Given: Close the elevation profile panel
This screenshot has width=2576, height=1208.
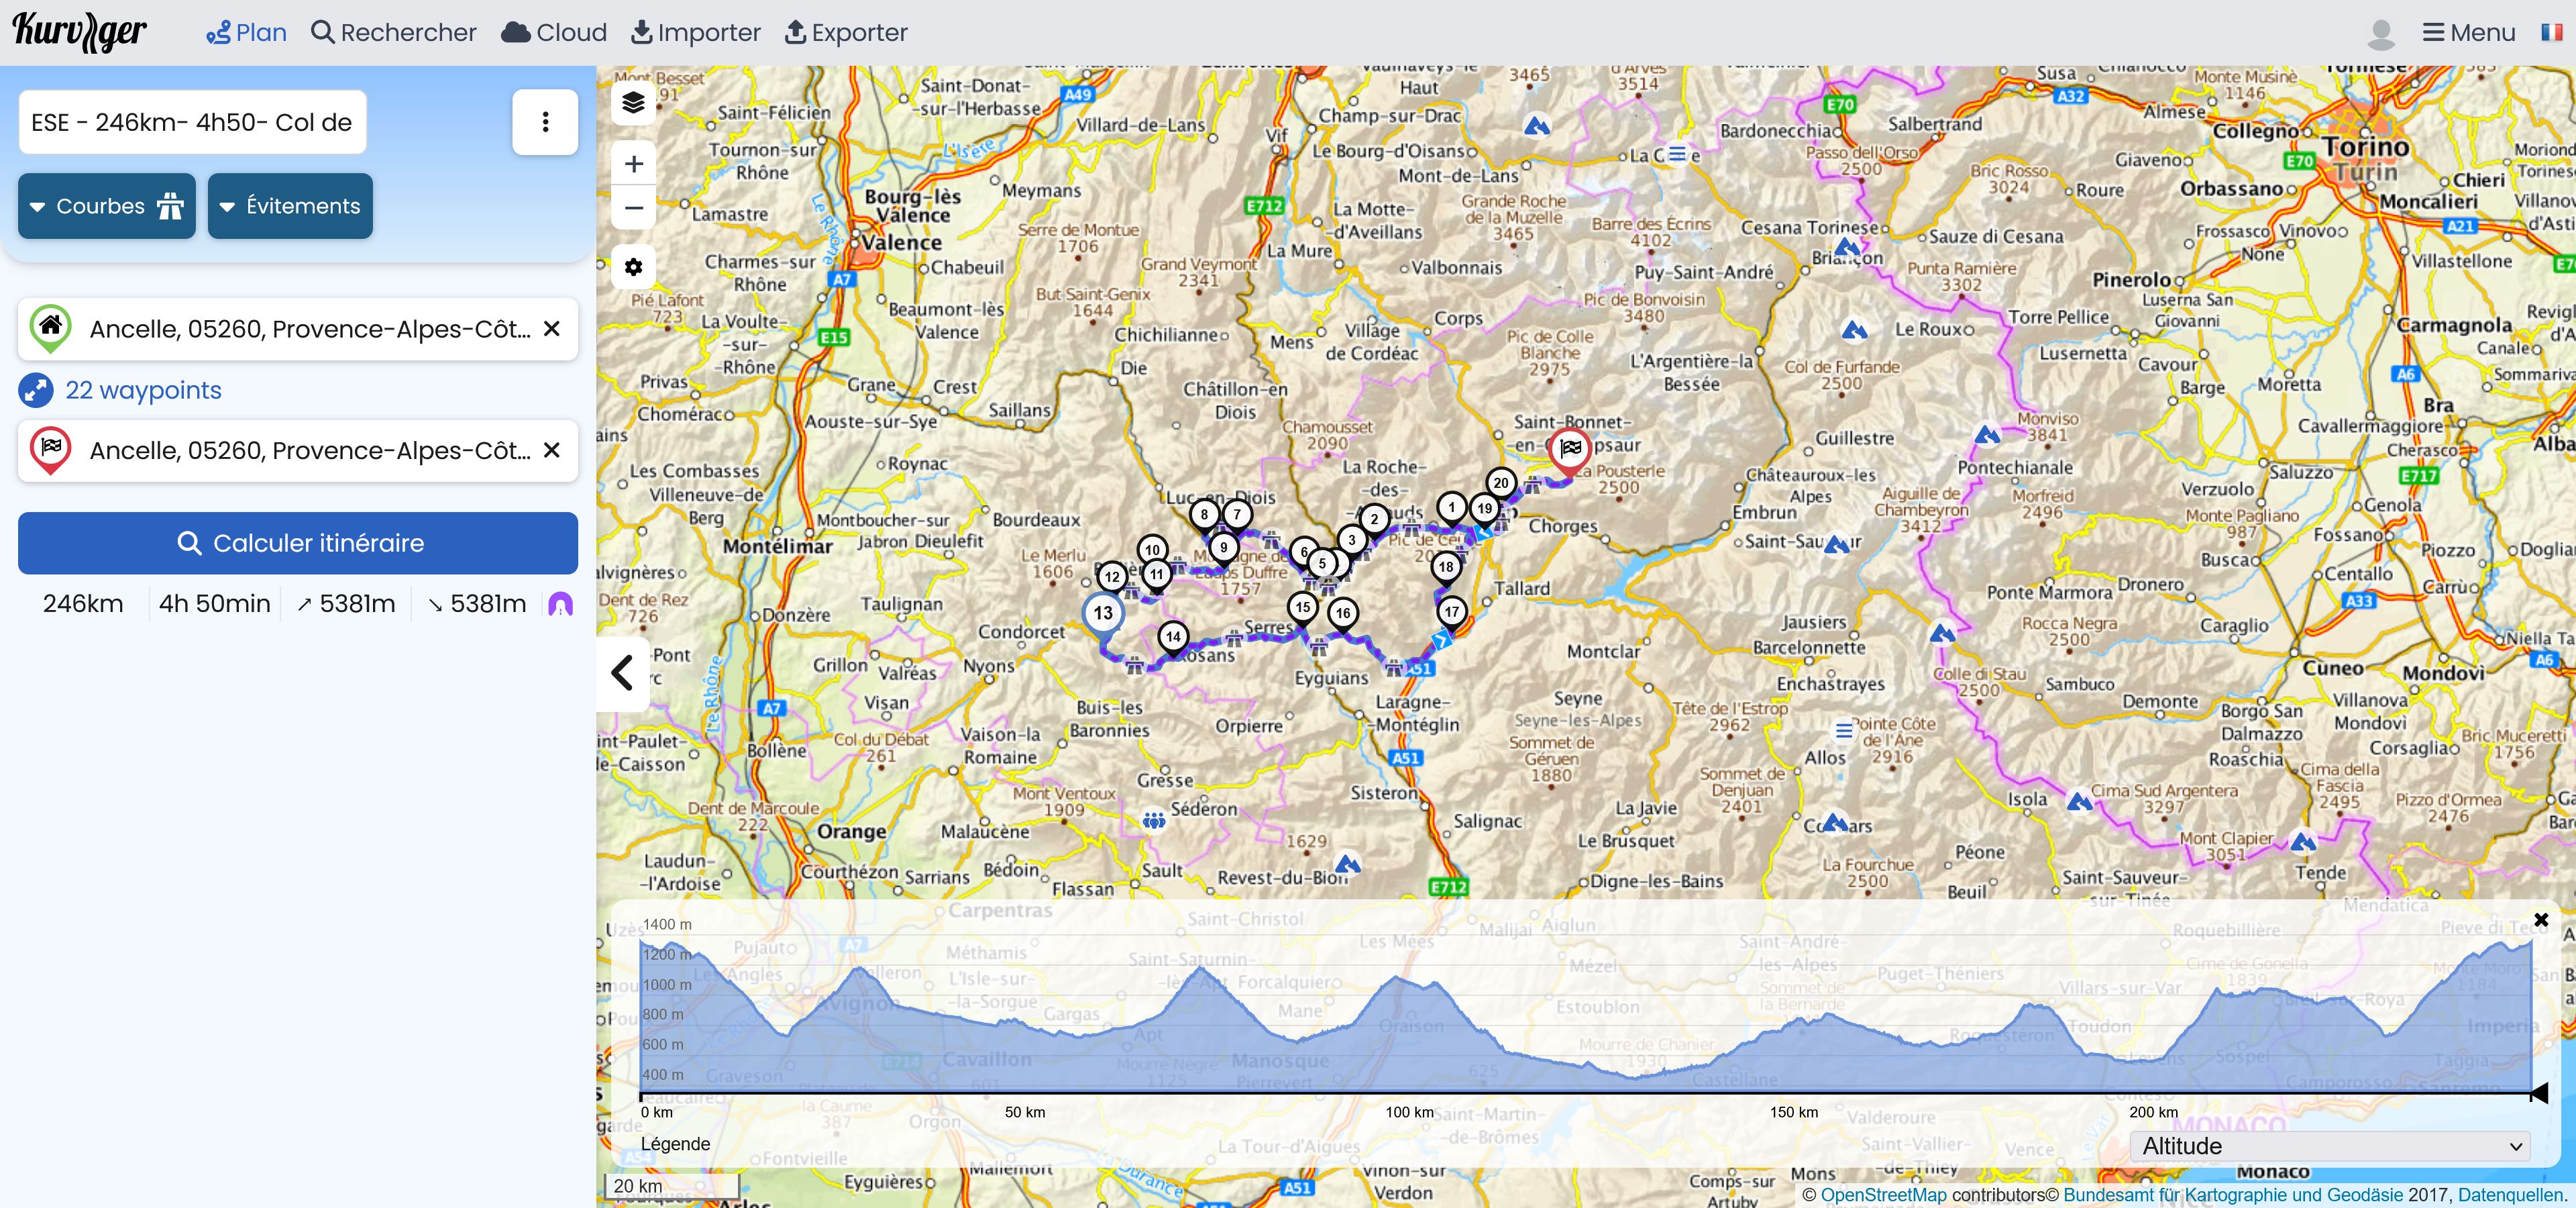Looking at the screenshot, I should (x=2540, y=920).
